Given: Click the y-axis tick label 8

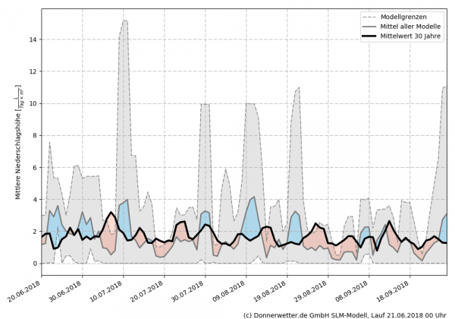Looking at the screenshot, I should coord(34,135).
